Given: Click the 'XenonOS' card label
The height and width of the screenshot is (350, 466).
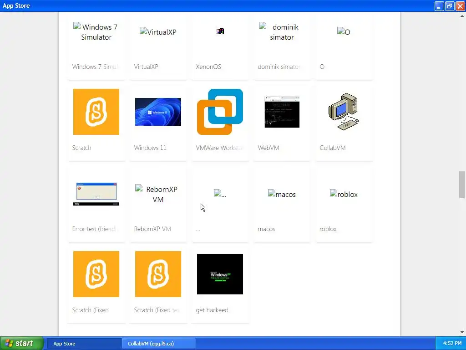Looking at the screenshot, I should (208, 67).
